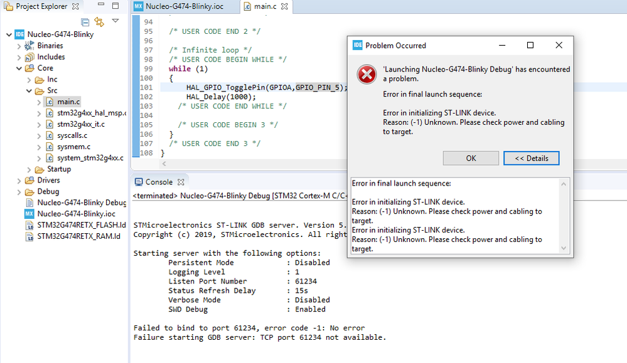Click the terminated launch label in Console

point(240,196)
